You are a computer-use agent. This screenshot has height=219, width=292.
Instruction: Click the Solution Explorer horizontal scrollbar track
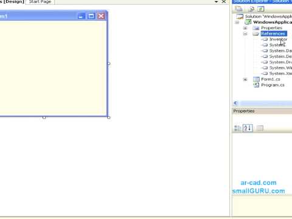pos(266,103)
